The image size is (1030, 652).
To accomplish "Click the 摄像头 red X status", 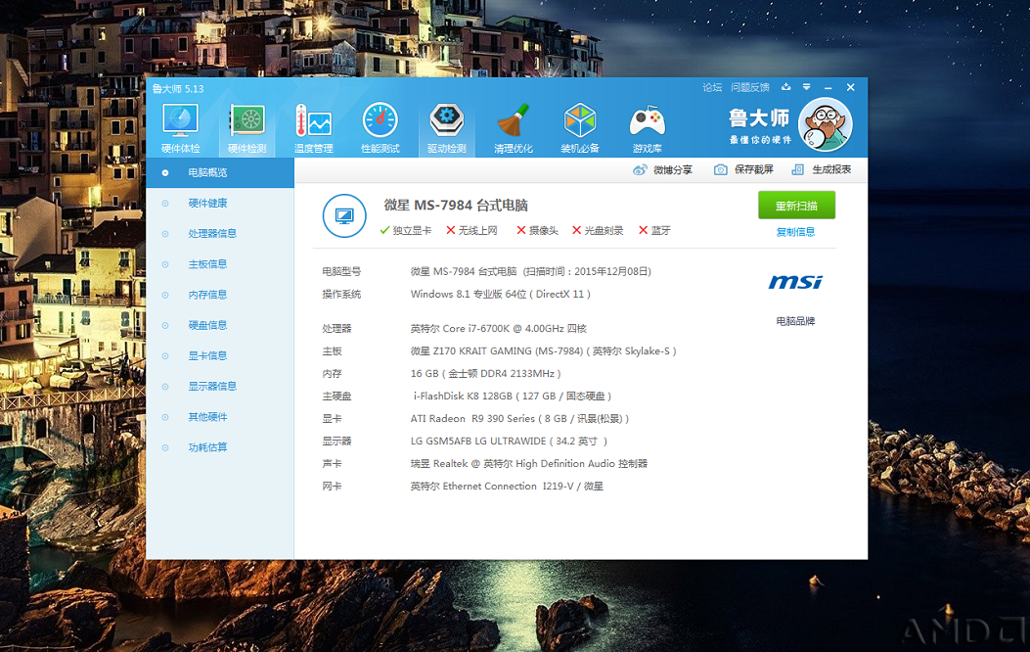I will (537, 230).
